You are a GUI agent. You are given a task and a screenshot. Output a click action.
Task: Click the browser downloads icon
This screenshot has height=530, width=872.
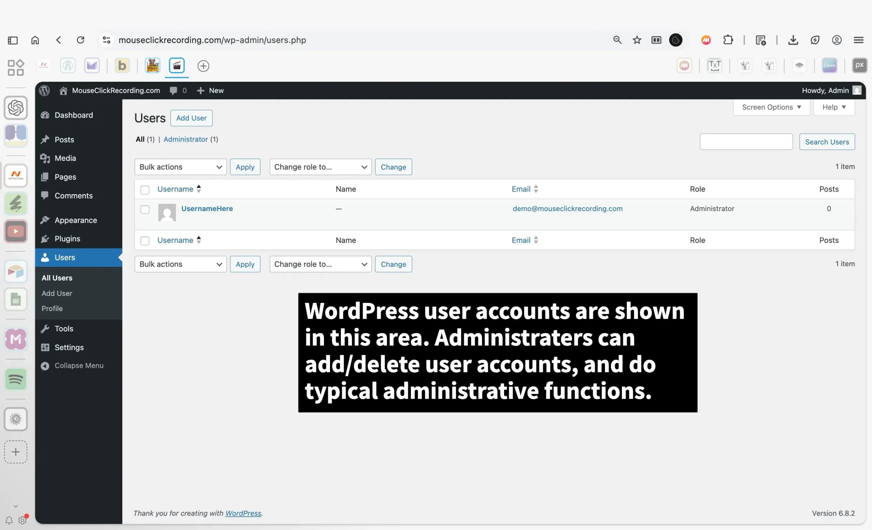point(793,40)
